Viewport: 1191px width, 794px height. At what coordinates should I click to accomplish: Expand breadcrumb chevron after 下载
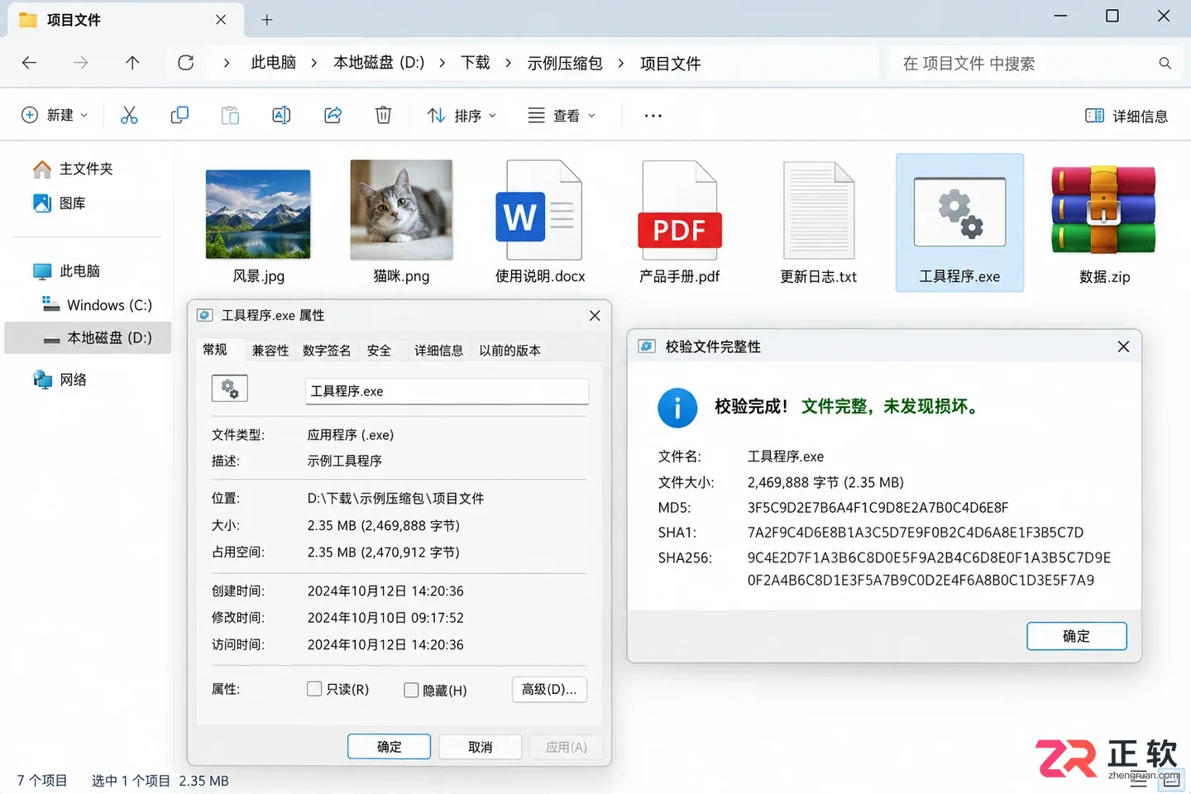508,63
